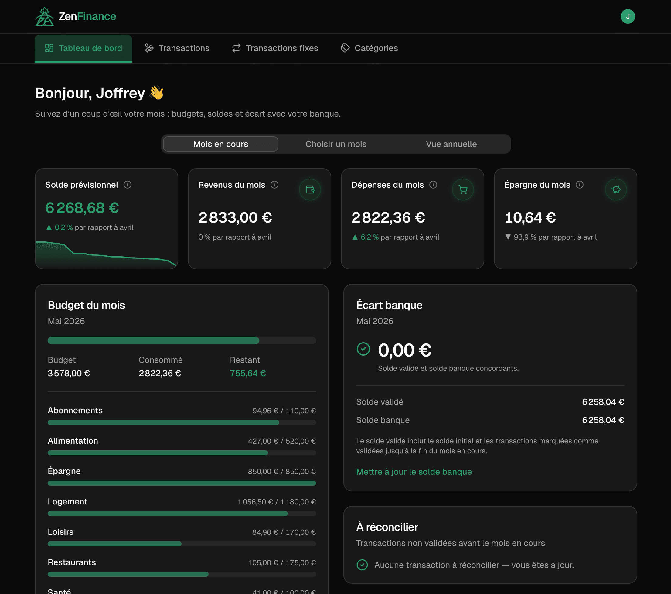This screenshot has width=671, height=594.
Task: Open the Catégories tab
Action: [369, 48]
